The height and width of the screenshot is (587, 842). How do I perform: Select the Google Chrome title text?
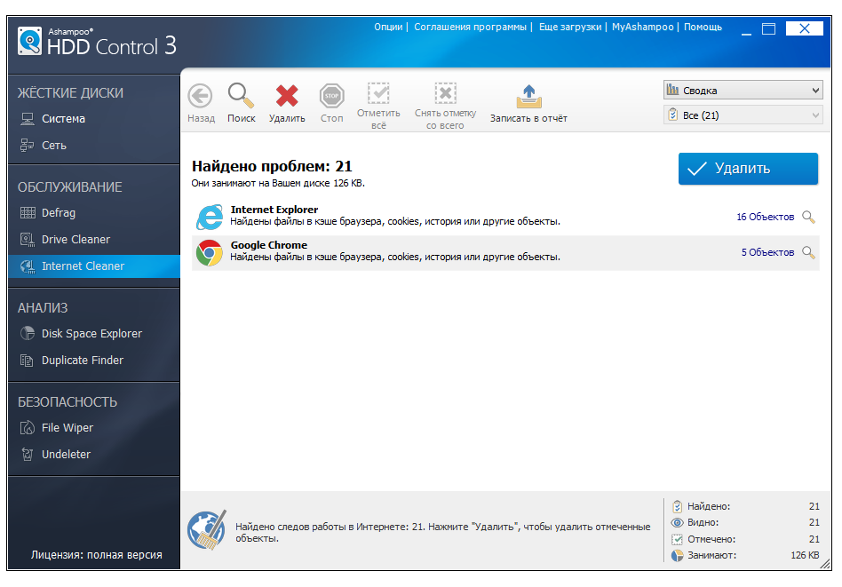point(268,245)
